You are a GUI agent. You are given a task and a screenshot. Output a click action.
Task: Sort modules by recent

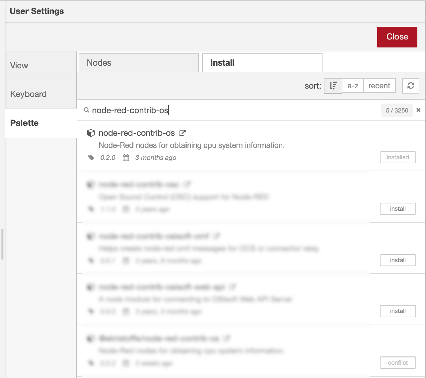pos(379,86)
